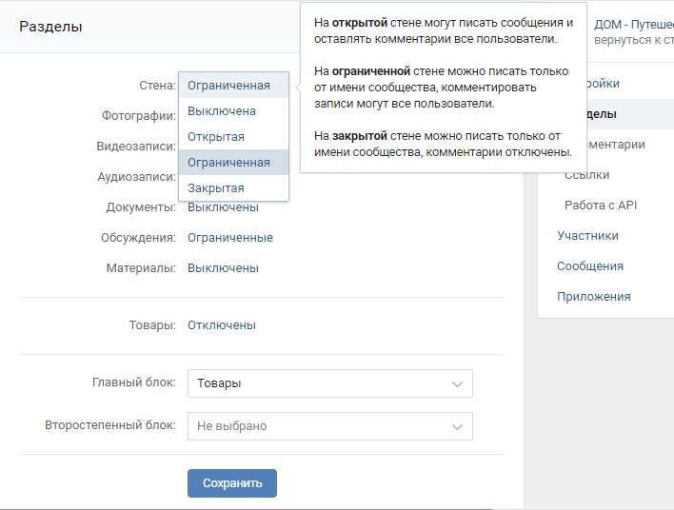Image resolution: width=674 pixels, height=510 pixels.
Task: Pick highlighted 'Ограниченная' option in list
Action: pos(228,163)
